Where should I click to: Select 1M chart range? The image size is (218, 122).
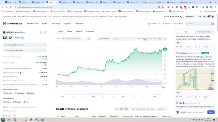click(147, 39)
